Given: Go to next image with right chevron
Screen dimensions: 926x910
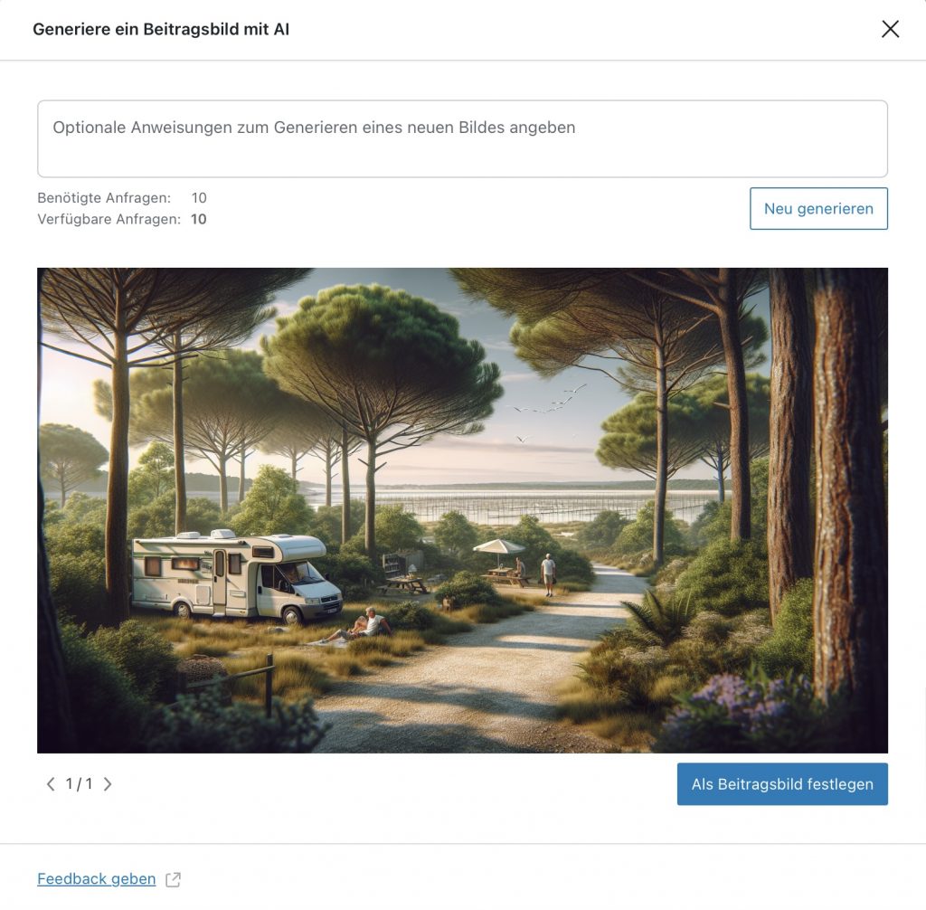Looking at the screenshot, I should pyautogui.click(x=108, y=784).
